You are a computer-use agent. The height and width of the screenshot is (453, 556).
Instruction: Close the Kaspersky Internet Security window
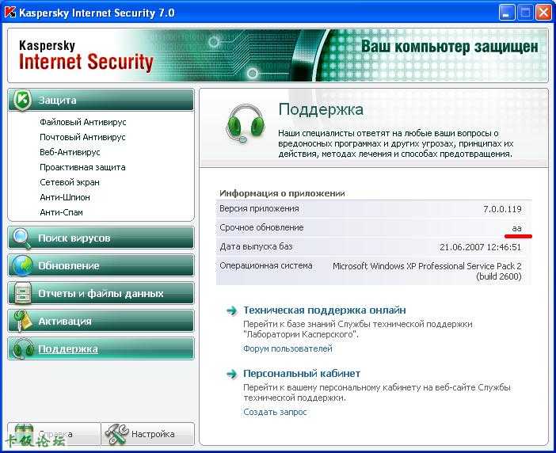[x=543, y=13]
